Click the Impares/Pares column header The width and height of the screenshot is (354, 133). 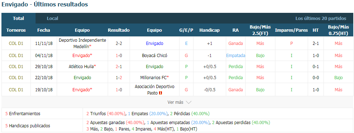pos(291,30)
